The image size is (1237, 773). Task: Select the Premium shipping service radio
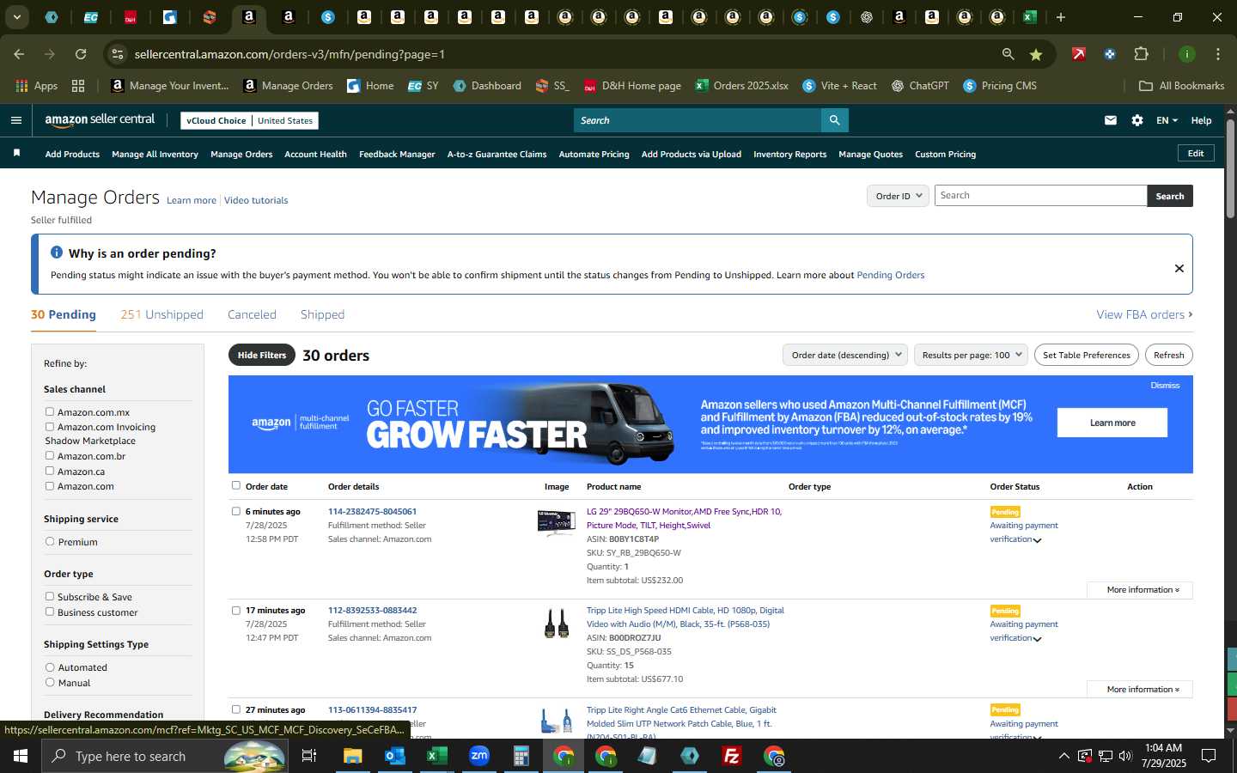point(50,542)
